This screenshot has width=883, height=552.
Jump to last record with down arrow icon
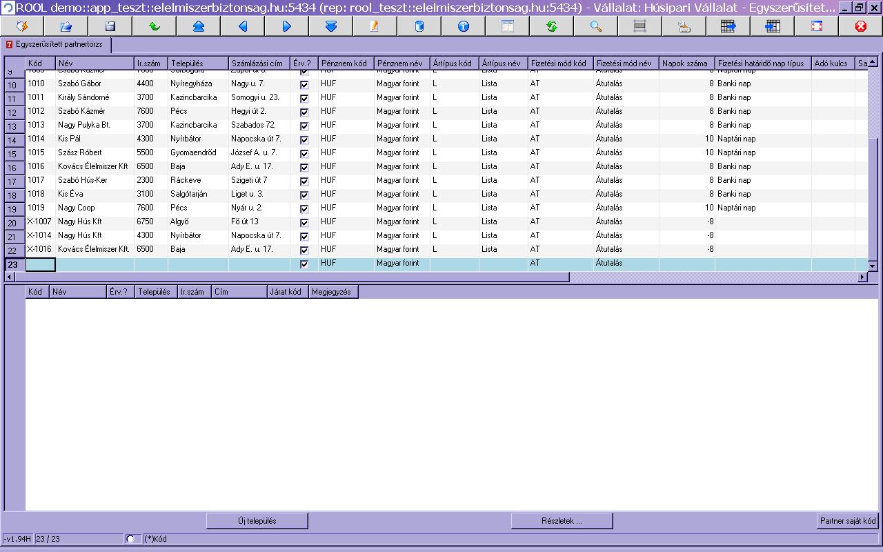331,26
